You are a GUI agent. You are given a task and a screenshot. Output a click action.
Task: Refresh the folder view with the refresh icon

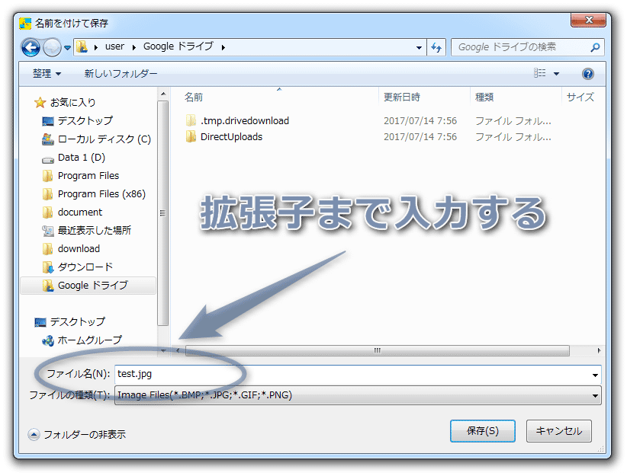[x=436, y=47]
